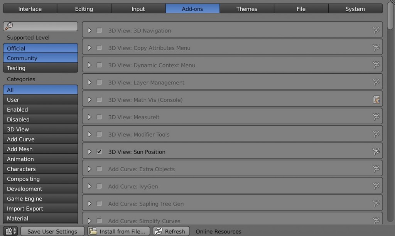This screenshot has height=236, width=395.
Task: Click the official Blender icon on Math Vis row
Action: coord(376,99)
